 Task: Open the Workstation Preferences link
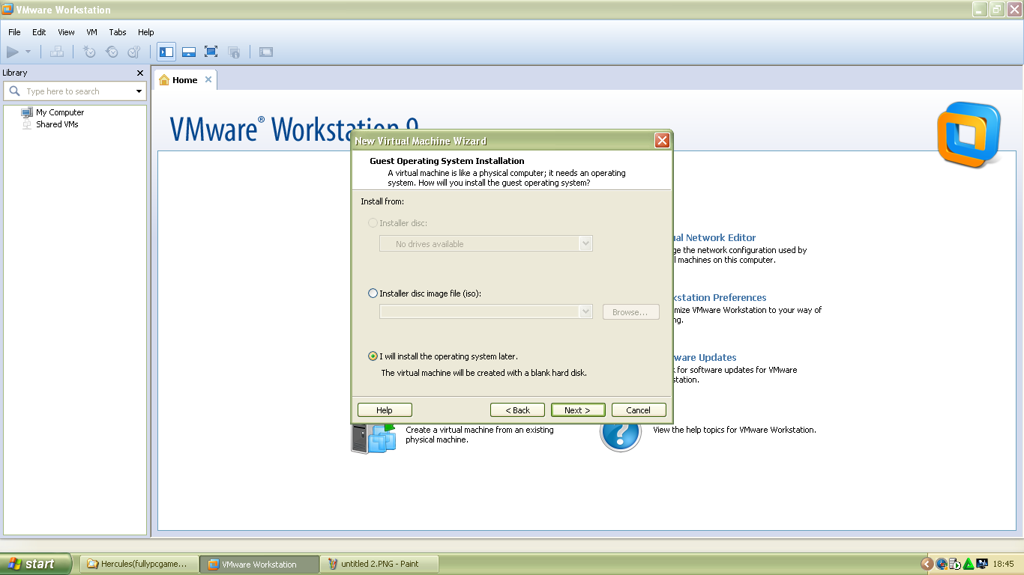point(720,297)
